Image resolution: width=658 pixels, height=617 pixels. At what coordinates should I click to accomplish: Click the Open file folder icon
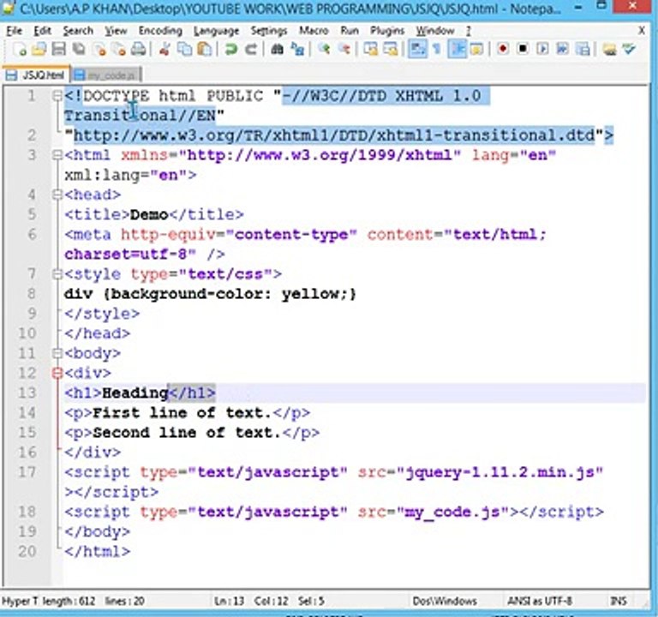[39, 50]
